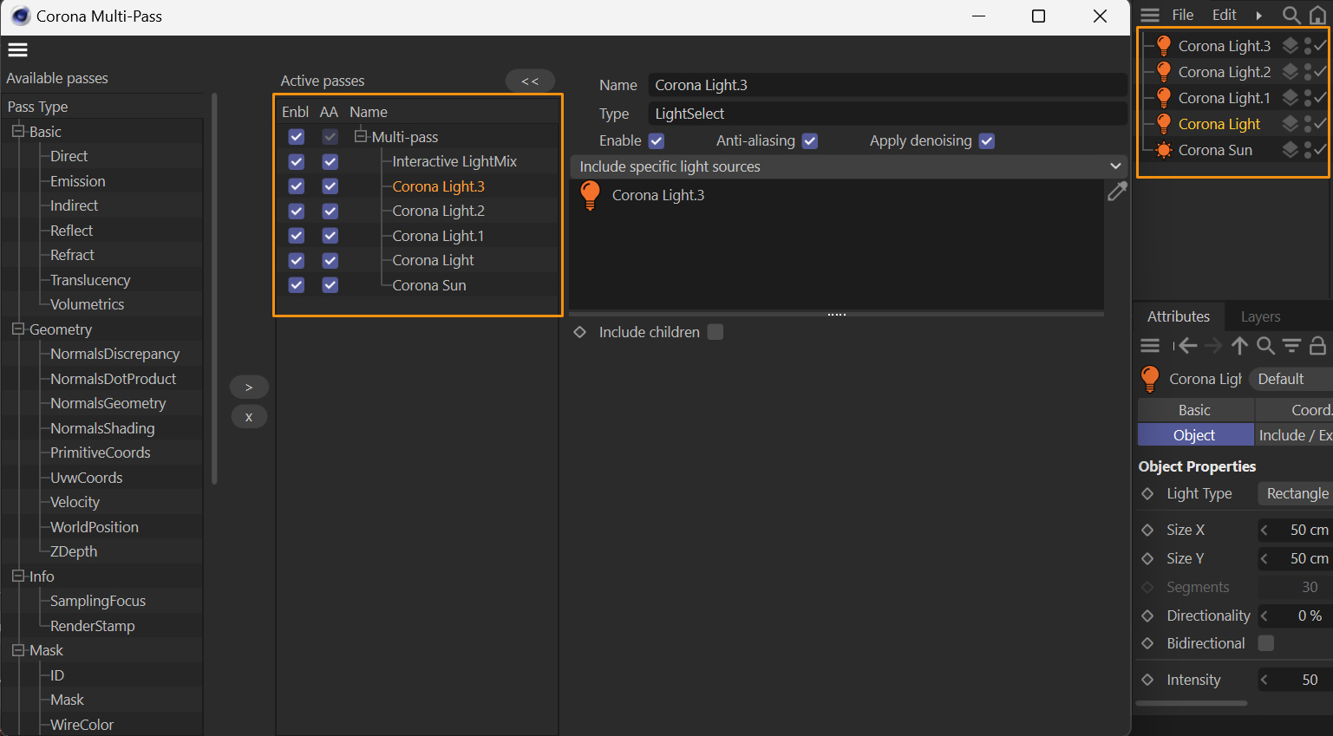The image size is (1333, 736).
Task: Click the bulb icon in the included lights list
Action: (x=590, y=195)
